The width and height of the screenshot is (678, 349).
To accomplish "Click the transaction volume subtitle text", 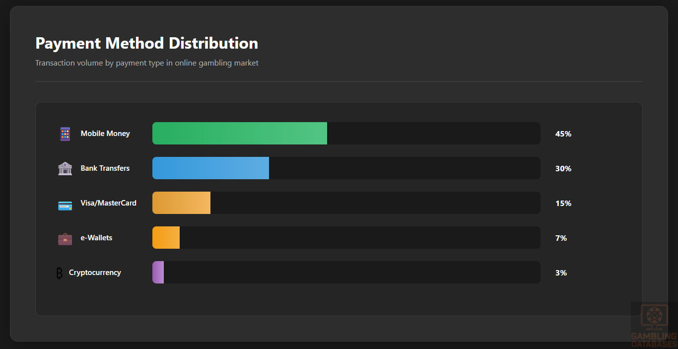I will tap(146, 63).
